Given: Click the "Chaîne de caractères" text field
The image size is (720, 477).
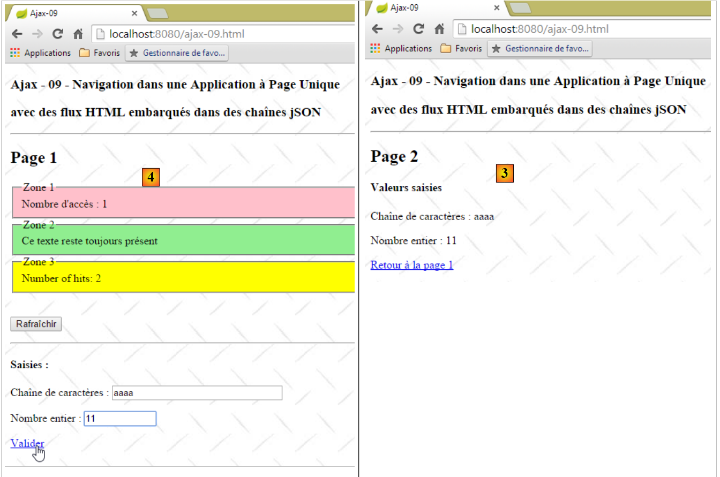Looking at the screenshot, I should (x=197, y=393).
